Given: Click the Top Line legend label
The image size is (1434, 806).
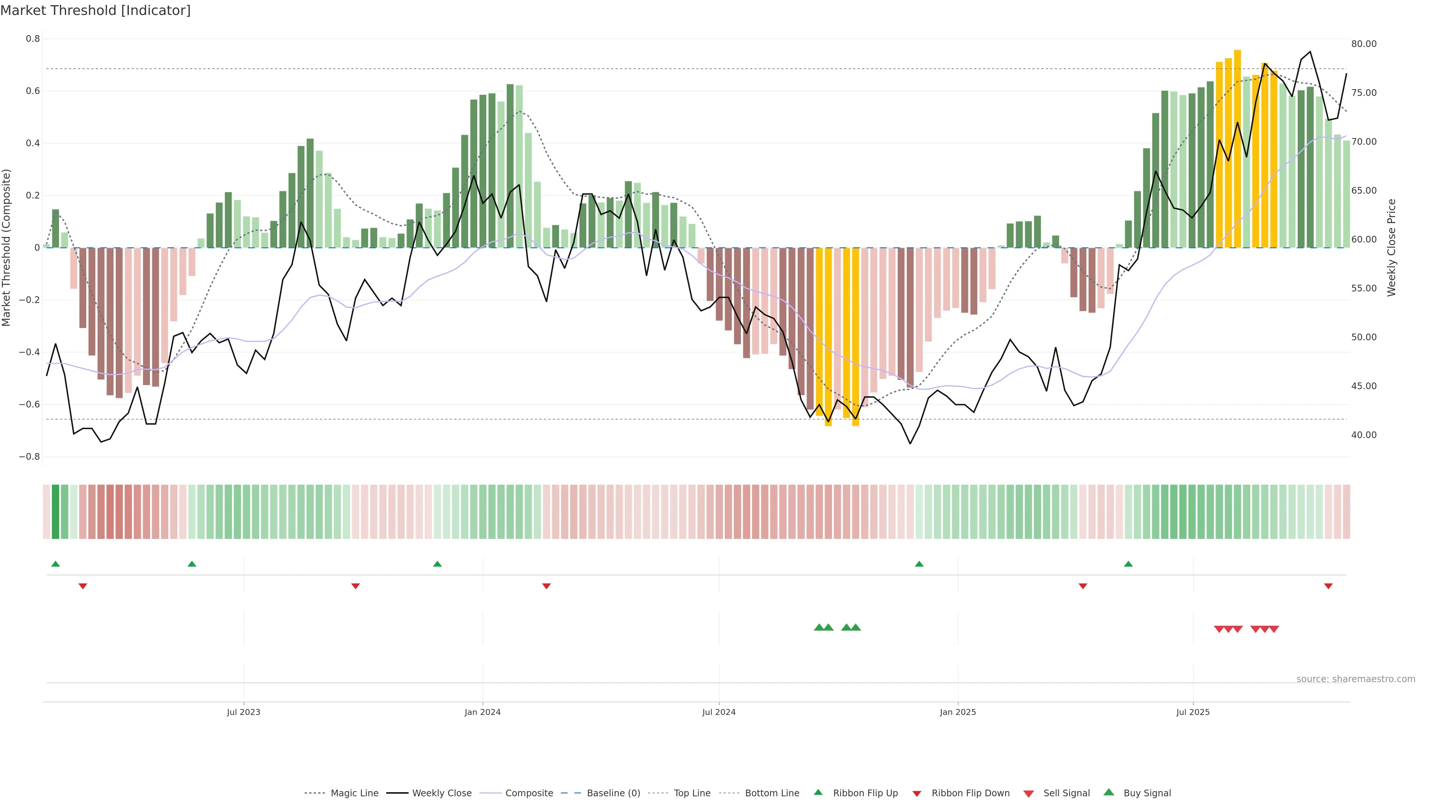Looking at the screenshot, I should click(692, 793).
